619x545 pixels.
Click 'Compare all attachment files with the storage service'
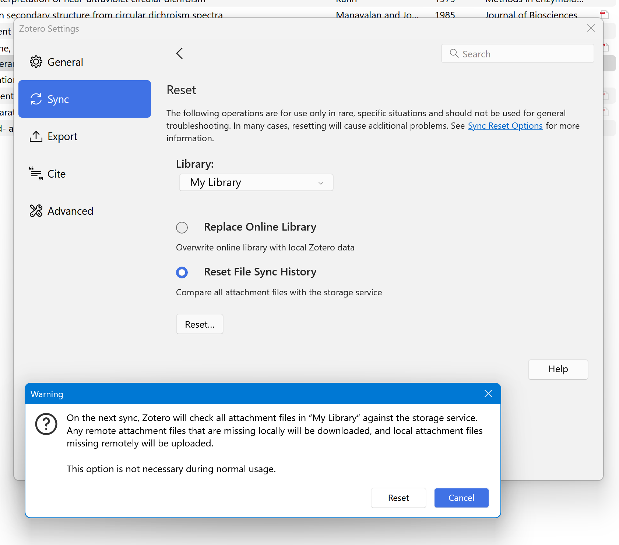(x=279, y=292)
